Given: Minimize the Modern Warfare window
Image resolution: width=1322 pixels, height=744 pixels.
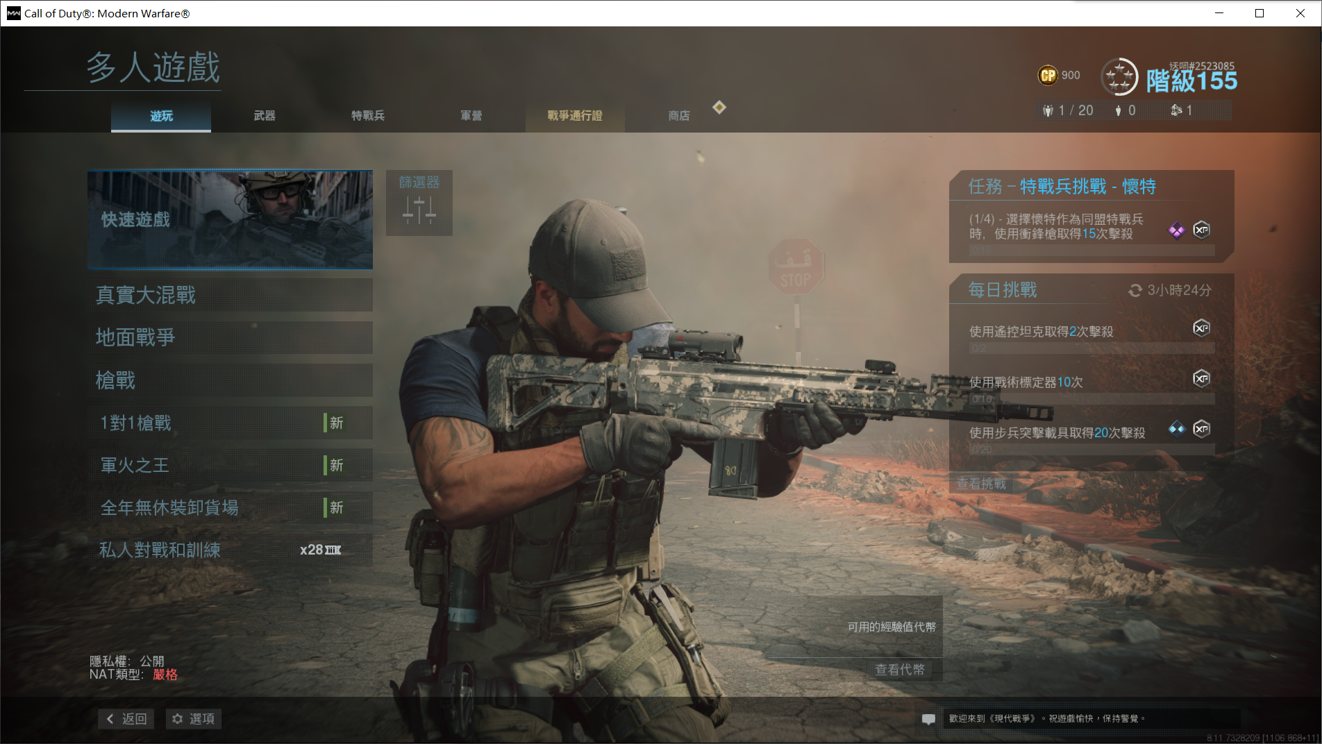Looking at the screenshot, I should click(1219, 13).
